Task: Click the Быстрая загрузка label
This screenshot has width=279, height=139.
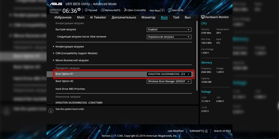Action: [x=66, y=29]
